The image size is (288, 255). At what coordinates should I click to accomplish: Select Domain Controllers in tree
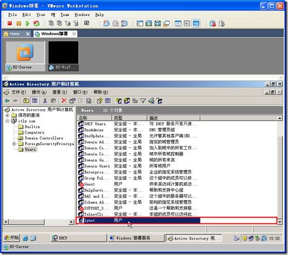[x=44, y=138]
